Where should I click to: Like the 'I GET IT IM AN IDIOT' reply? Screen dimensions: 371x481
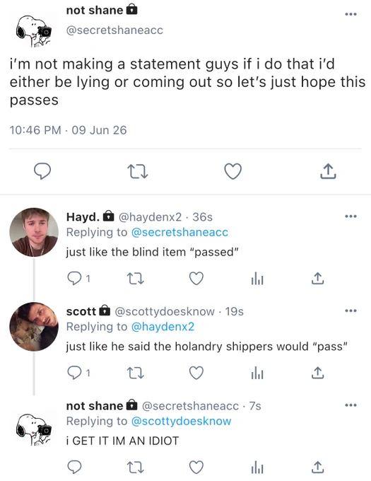(x=196, y=468)
